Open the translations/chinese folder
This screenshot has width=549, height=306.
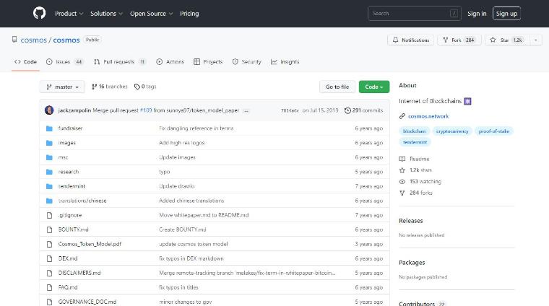[x=82, y=201]
